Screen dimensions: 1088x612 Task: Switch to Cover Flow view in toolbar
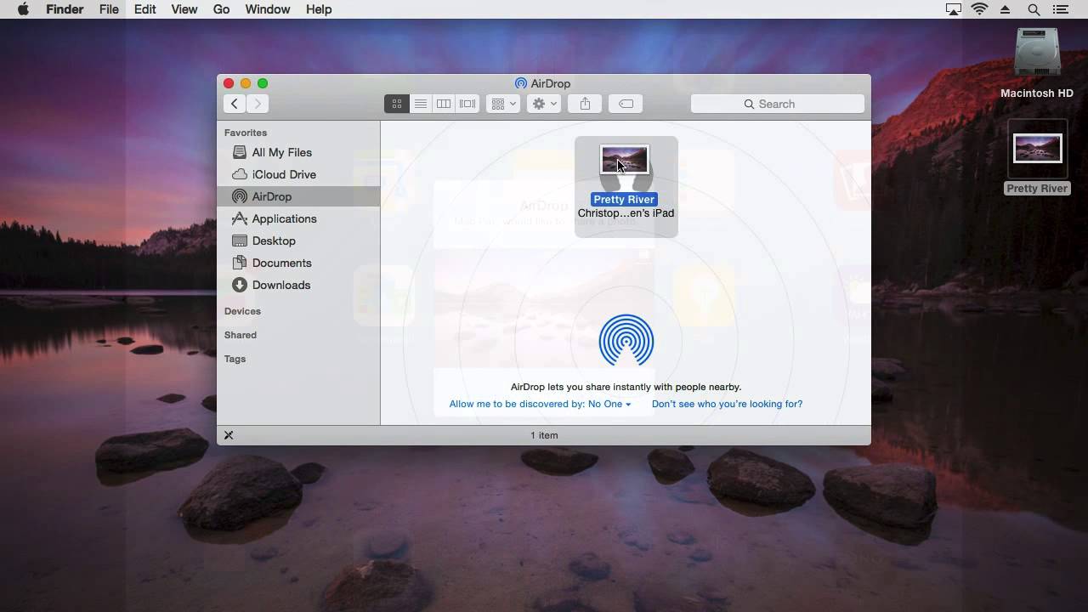point(467,104)
